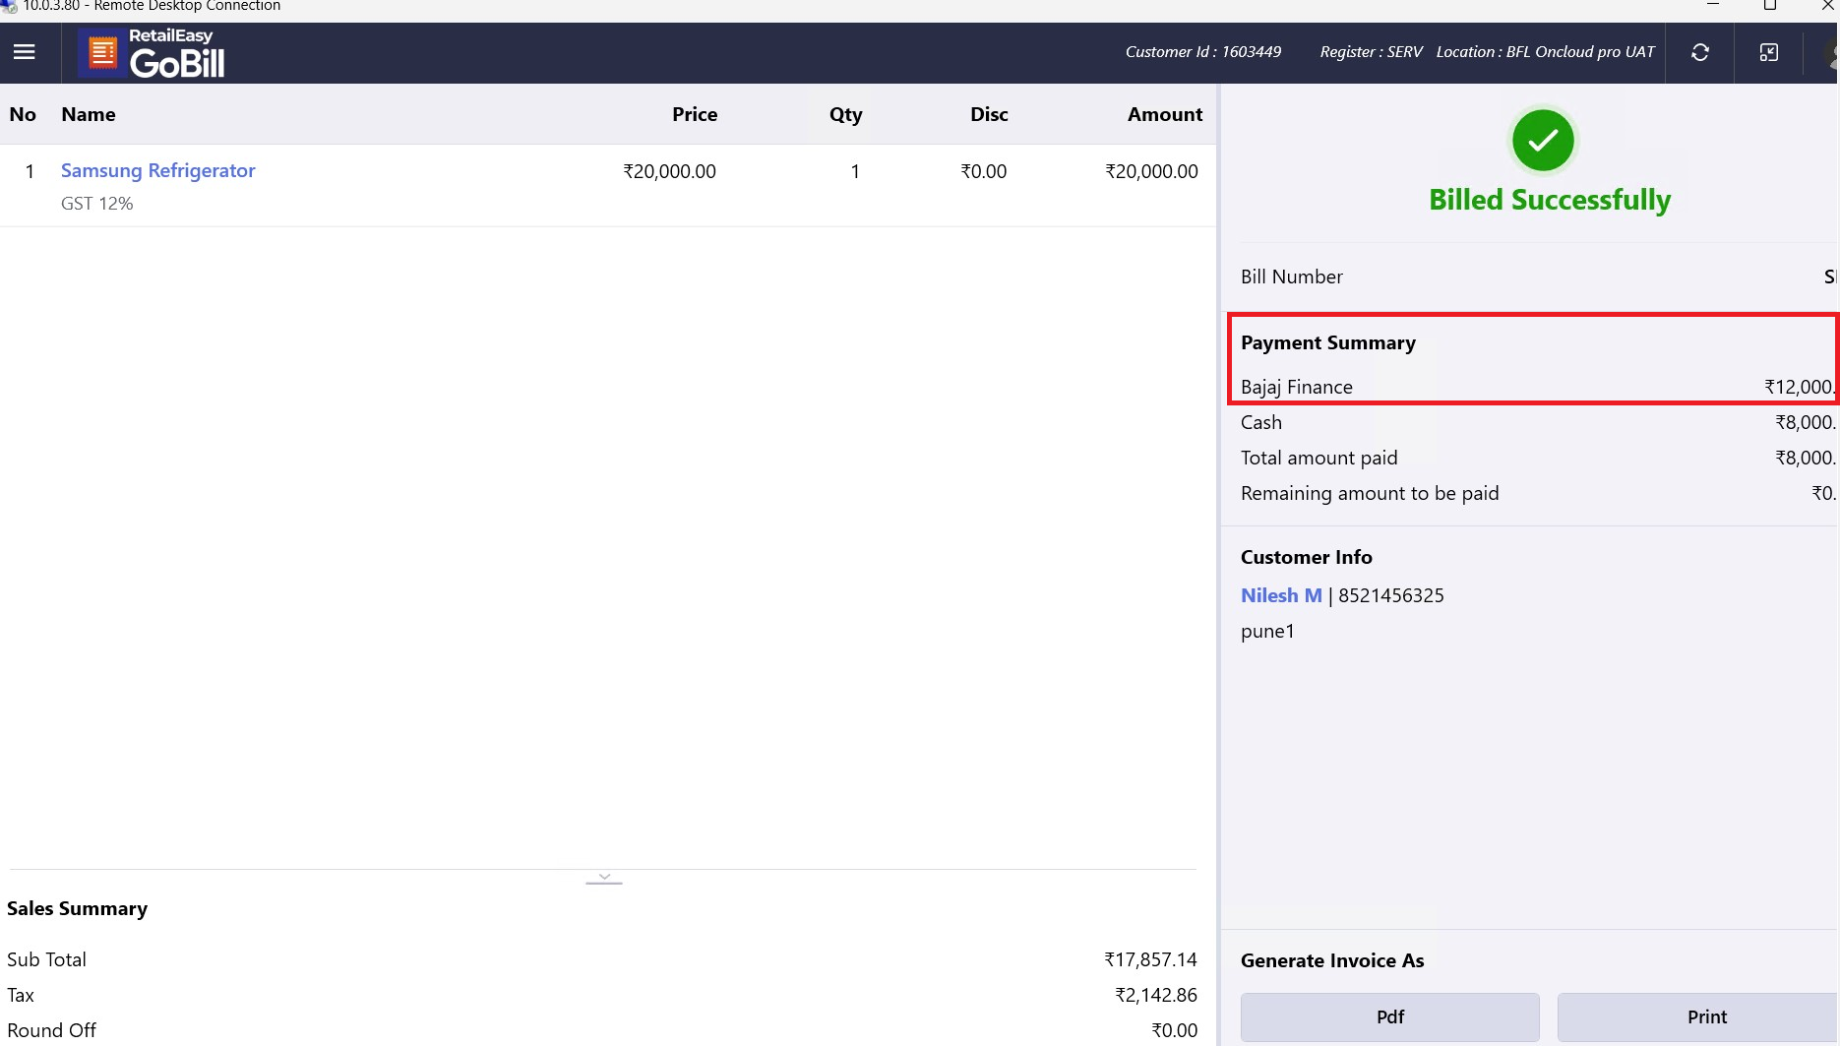Click item price ₹20,000.00 in Price column
The image size is (1840, 1046).
click(669, 171)
